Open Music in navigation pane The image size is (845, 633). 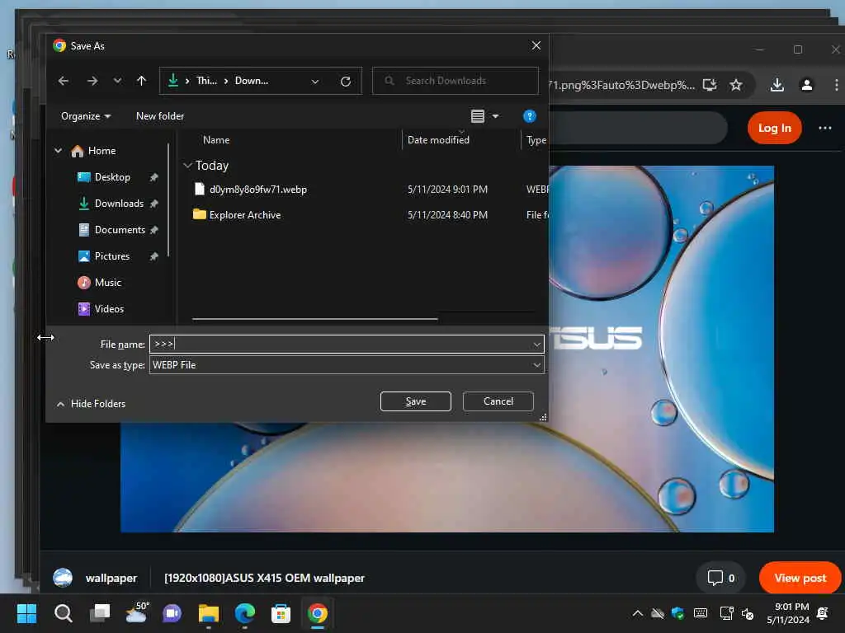click(x=100, y=283)
